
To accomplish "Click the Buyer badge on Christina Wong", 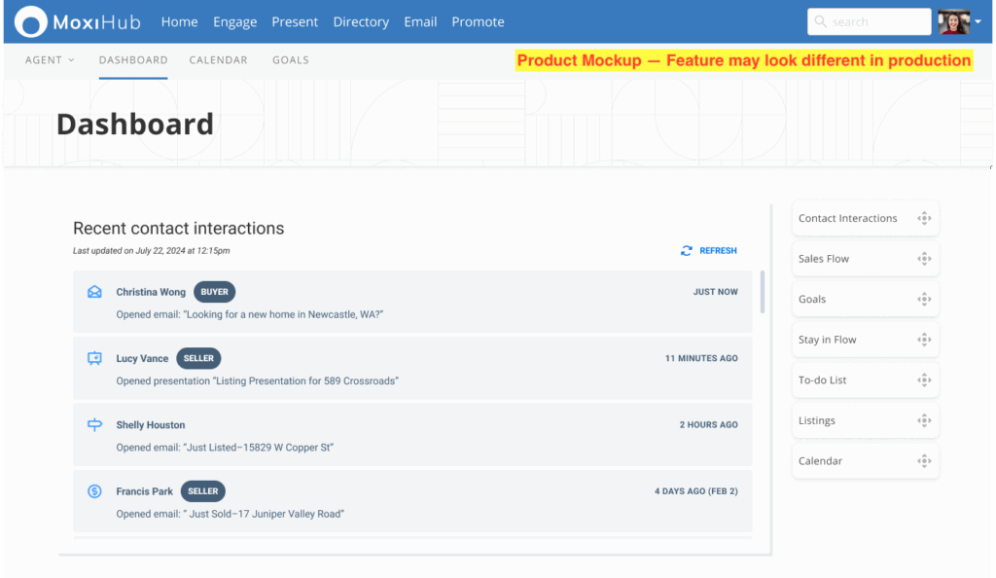I will pos(214,292).
